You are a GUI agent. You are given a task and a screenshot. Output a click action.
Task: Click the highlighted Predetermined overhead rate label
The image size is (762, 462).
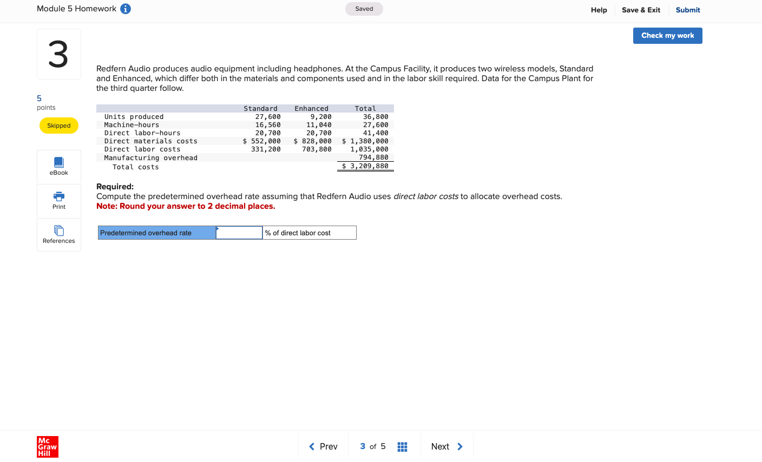[x=156, y=232]
